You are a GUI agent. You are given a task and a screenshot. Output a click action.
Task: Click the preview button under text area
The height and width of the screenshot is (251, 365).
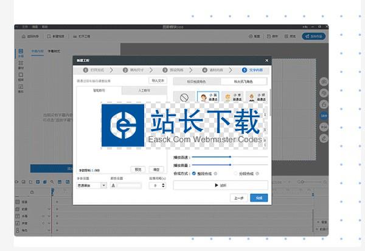pos(138,170)
